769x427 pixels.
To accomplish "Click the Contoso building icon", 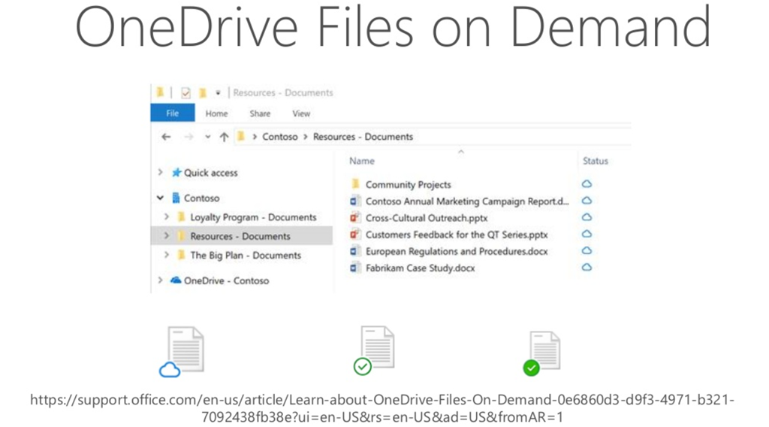I will [x=176, y=198].
